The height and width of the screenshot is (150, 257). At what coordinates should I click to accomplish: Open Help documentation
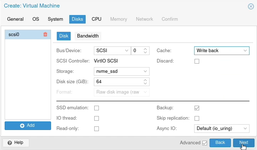tap(16, 142)
